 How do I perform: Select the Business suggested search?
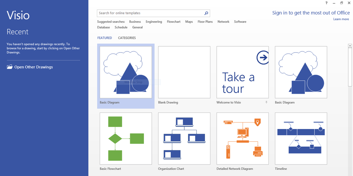135,22
